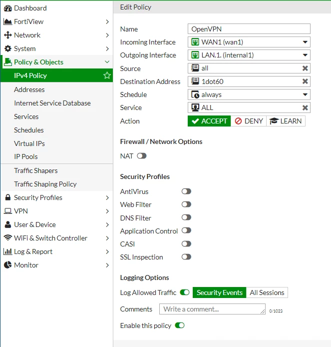
Task: Disable the Log Allowed Traffic switch
Action: pos(185,292)
